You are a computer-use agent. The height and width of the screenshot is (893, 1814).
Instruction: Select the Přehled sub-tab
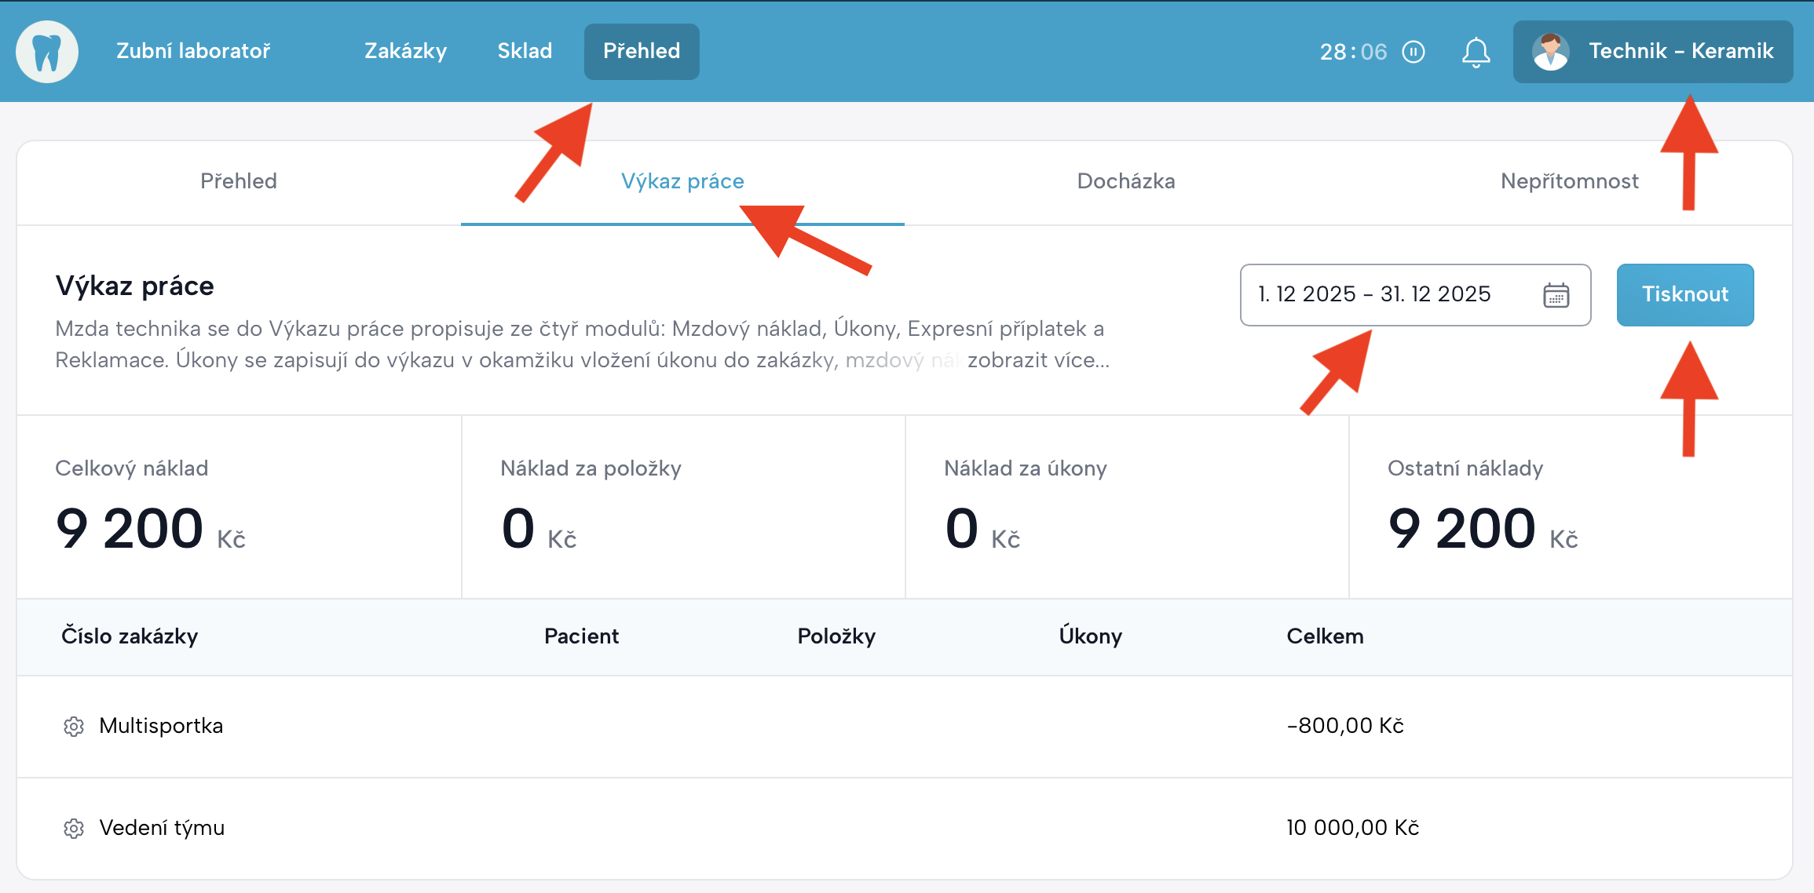(x=238, y=181)
